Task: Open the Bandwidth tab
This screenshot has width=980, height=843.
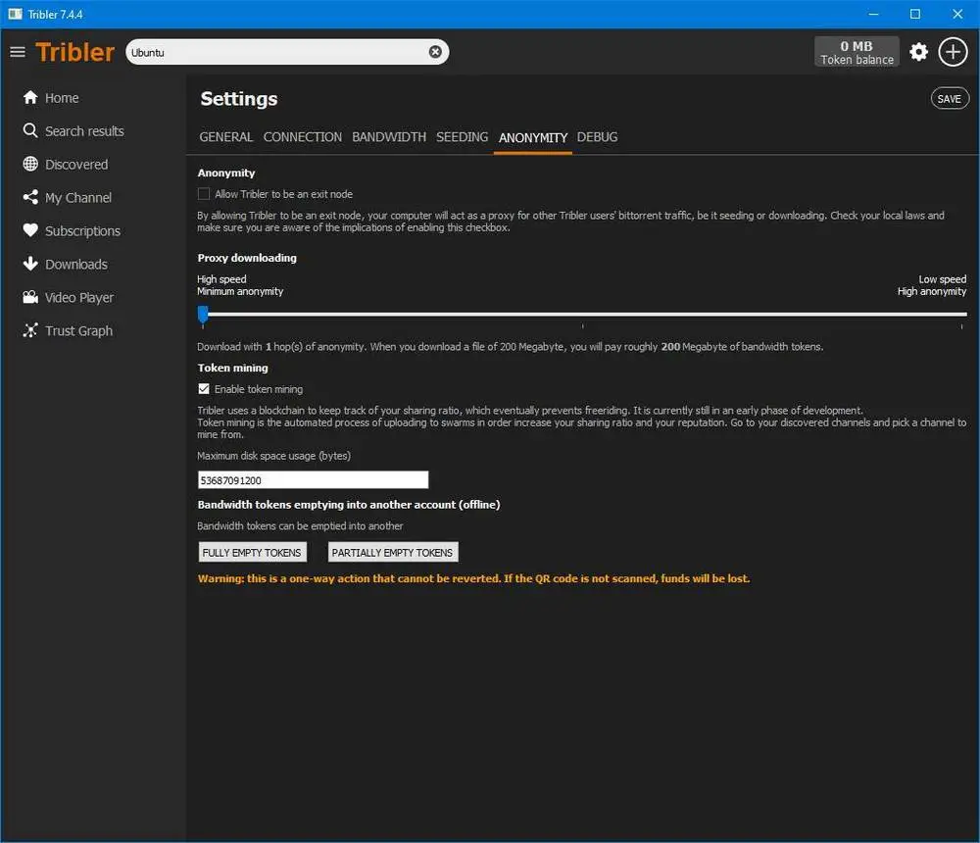Action: (x=389, y=137)
